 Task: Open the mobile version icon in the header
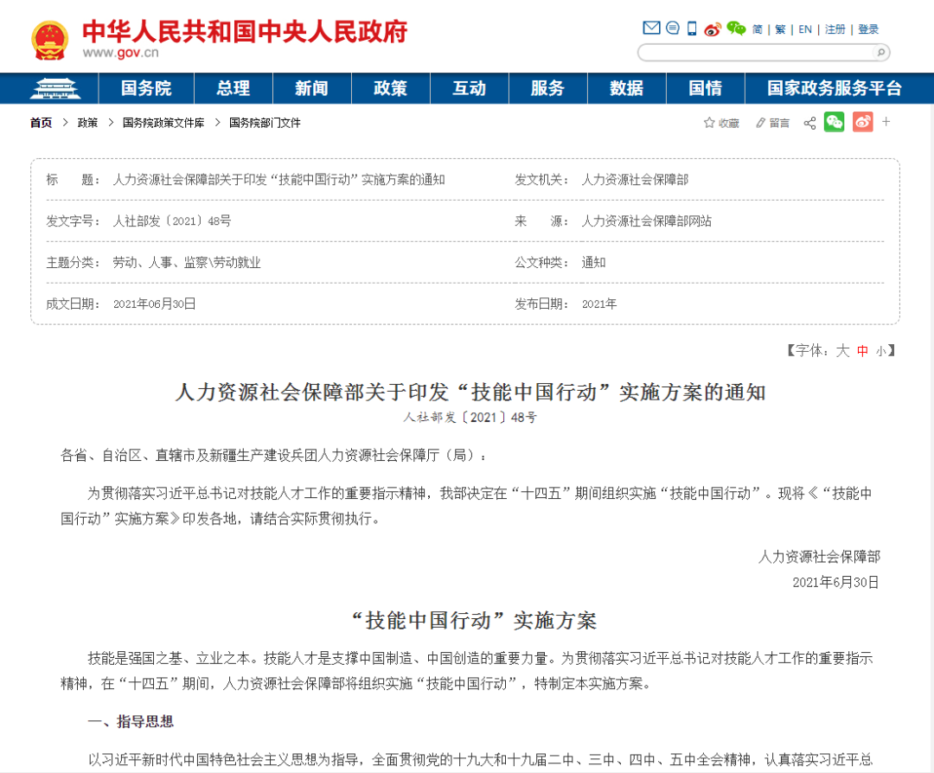(x=691, y=28)
